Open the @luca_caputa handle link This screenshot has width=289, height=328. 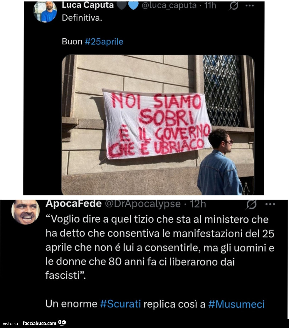pos(169,6)
